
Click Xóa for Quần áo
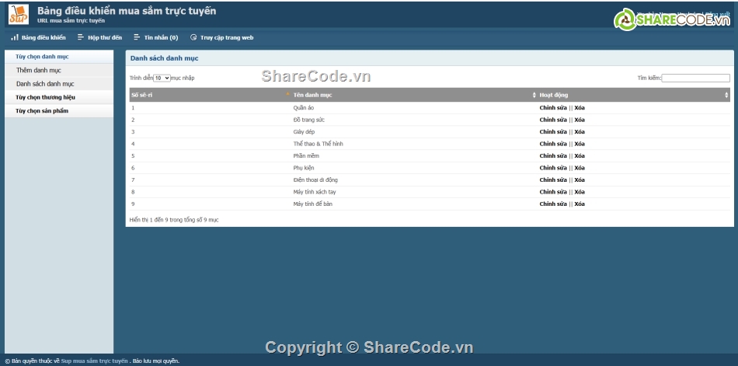coord(580,108)
